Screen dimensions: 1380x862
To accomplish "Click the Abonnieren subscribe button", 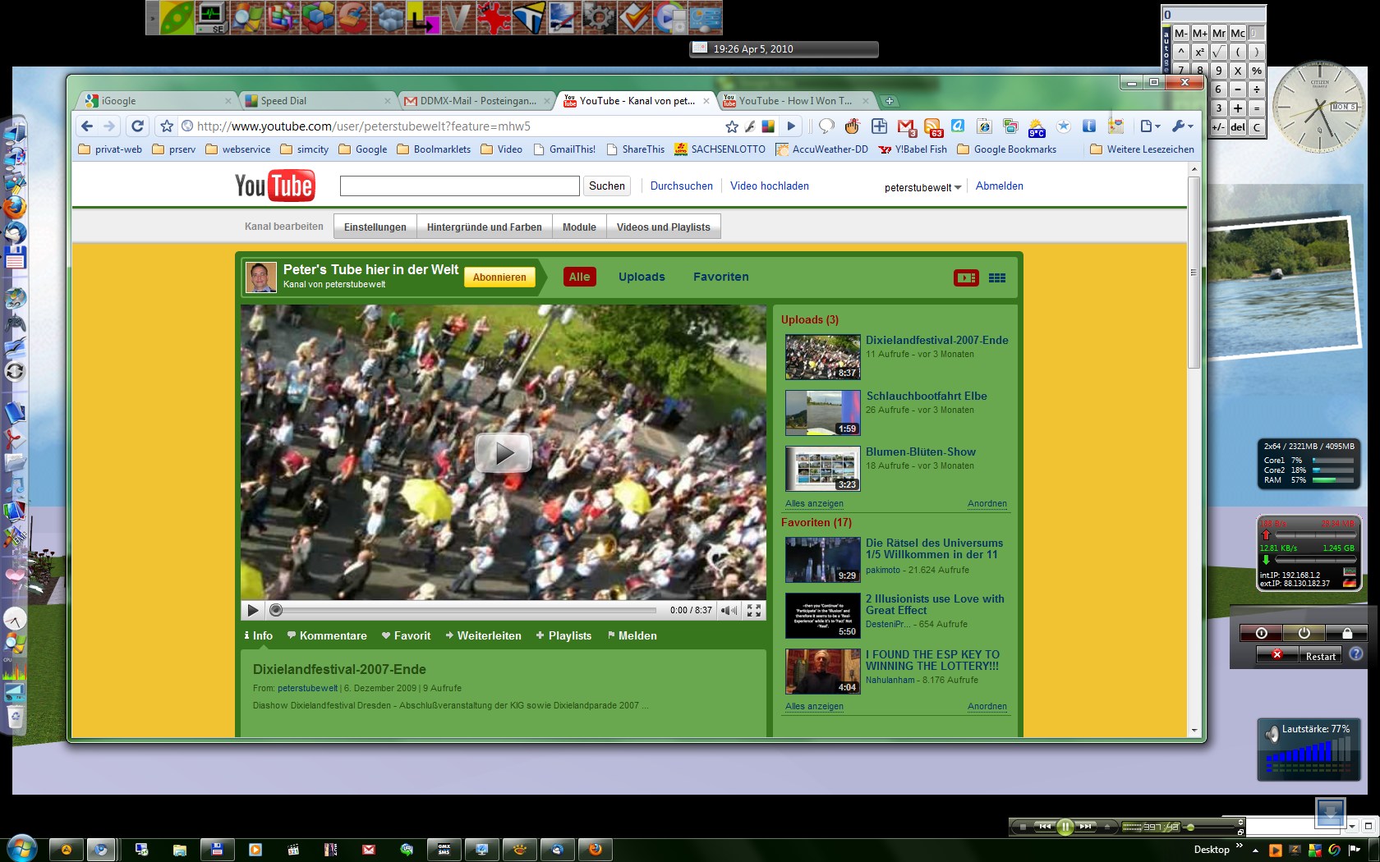I will pyautogui.click(x=499, y=277).
